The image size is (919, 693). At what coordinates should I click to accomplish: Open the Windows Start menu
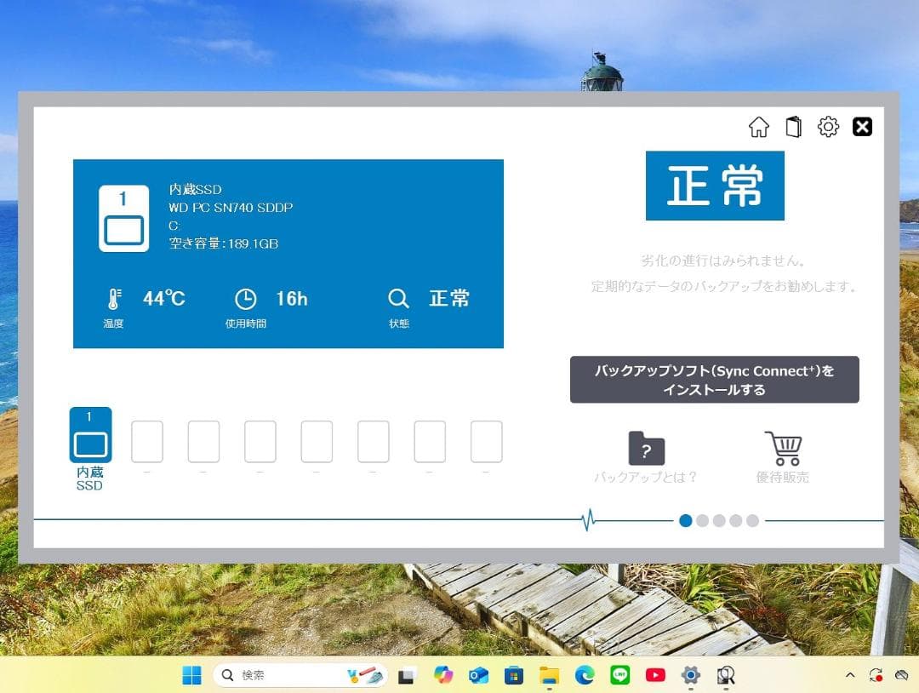(x=191, y=675)
